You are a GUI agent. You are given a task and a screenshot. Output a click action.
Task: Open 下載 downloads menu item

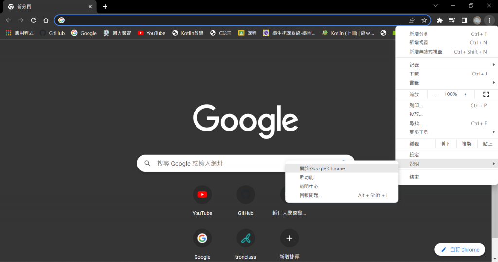(x=446, y=74)
